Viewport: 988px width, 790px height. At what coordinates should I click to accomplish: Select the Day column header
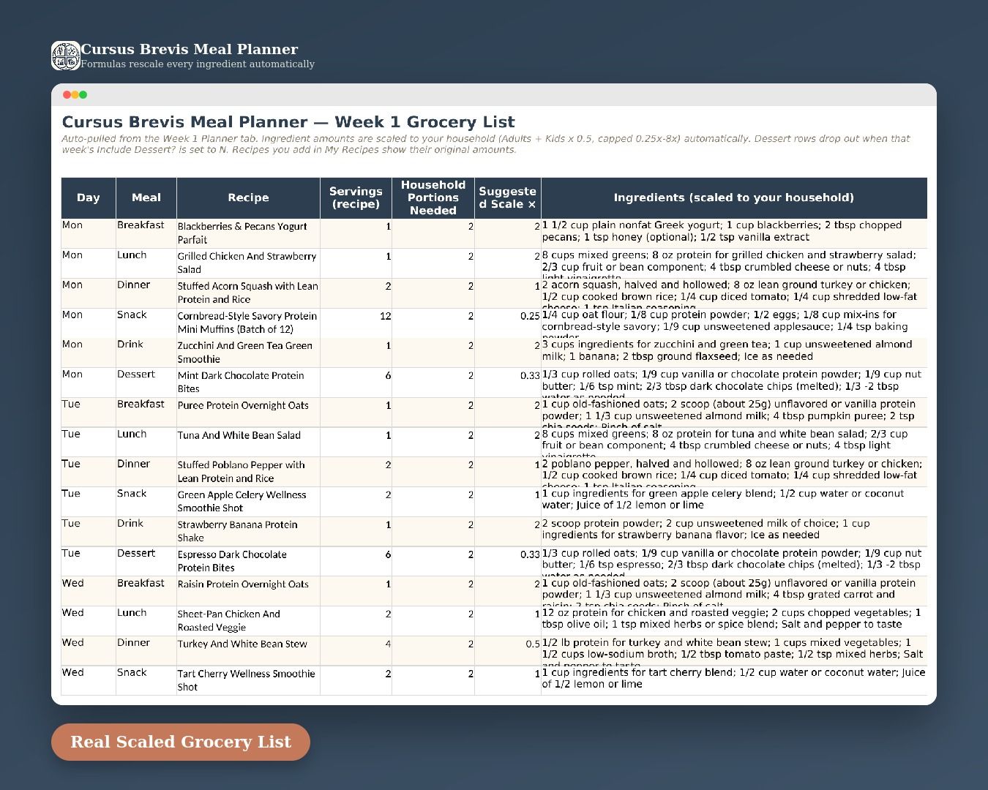tap(89, 197)
